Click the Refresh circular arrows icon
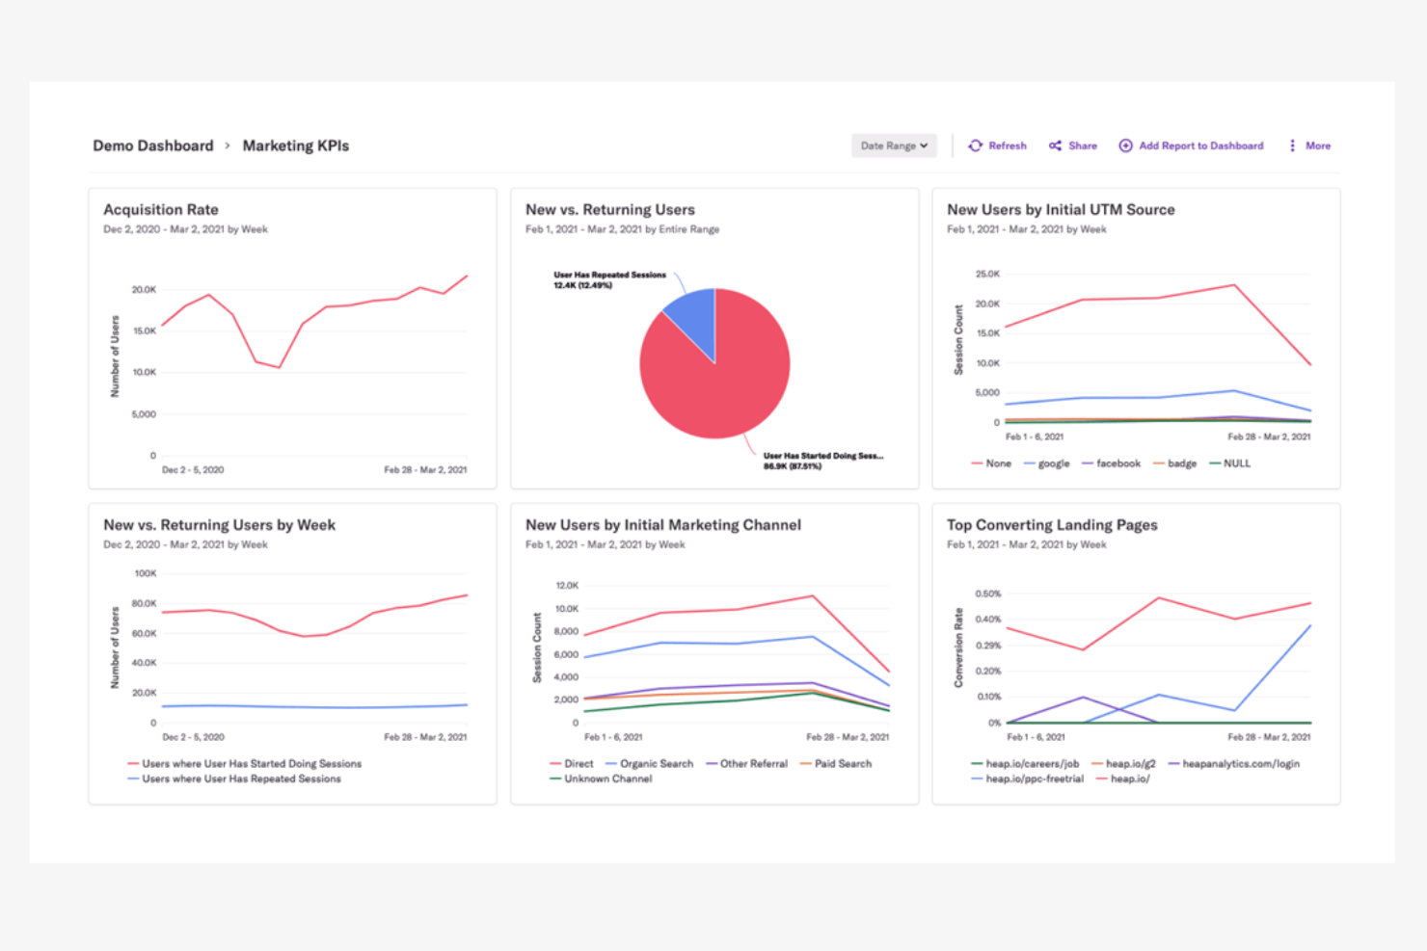 point(976,145)
